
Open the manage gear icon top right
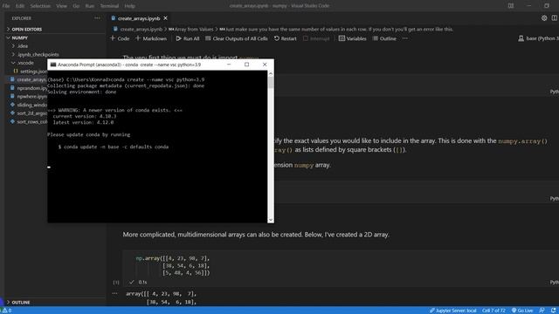(x=544, y=17)
